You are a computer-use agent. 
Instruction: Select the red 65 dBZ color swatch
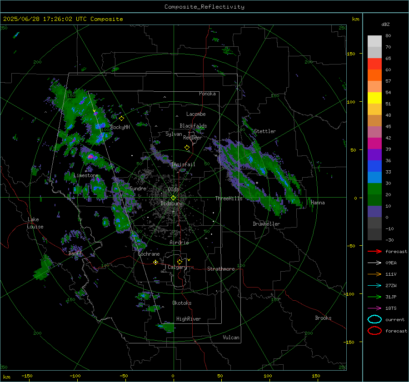[x=374, y=64]
